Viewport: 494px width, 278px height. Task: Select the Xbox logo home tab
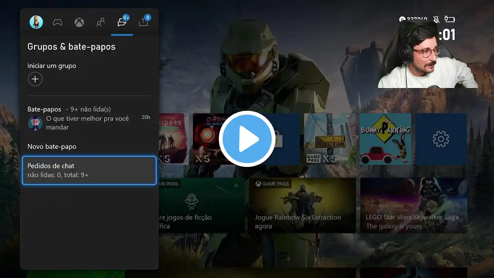coord(79,22)
